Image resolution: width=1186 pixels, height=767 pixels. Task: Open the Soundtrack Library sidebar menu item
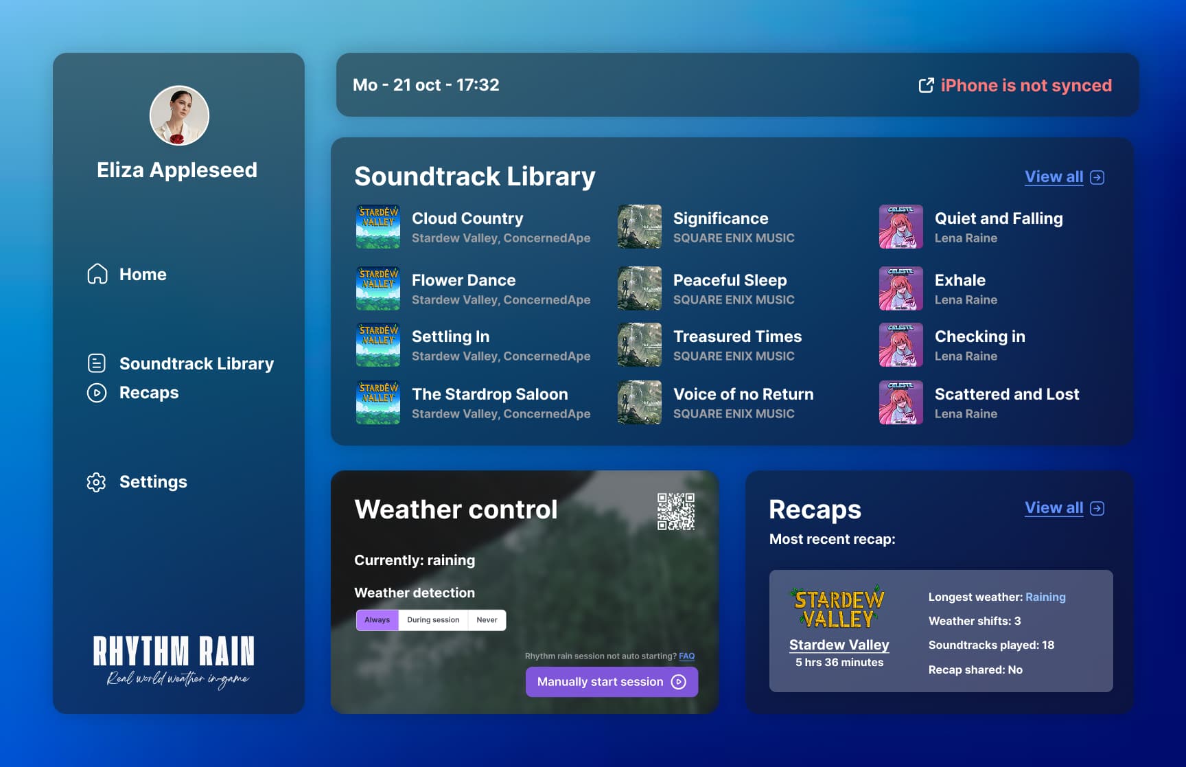click(x=196, y=363)
